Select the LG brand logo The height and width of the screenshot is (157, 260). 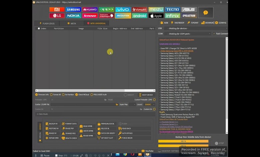coord(57,16)
